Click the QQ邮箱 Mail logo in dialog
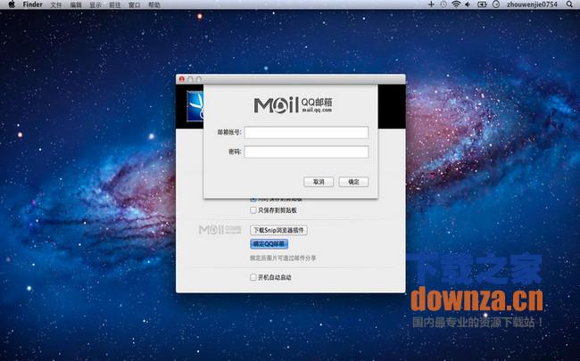Screen dimensions: 580x361 (293, 105)
